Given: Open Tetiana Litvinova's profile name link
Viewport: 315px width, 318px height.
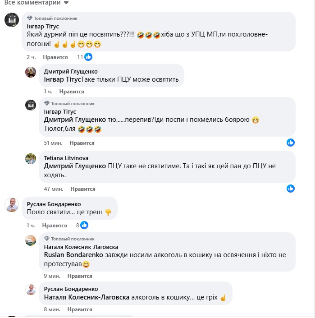Looking at the screenshot, I should click(66, 158).
